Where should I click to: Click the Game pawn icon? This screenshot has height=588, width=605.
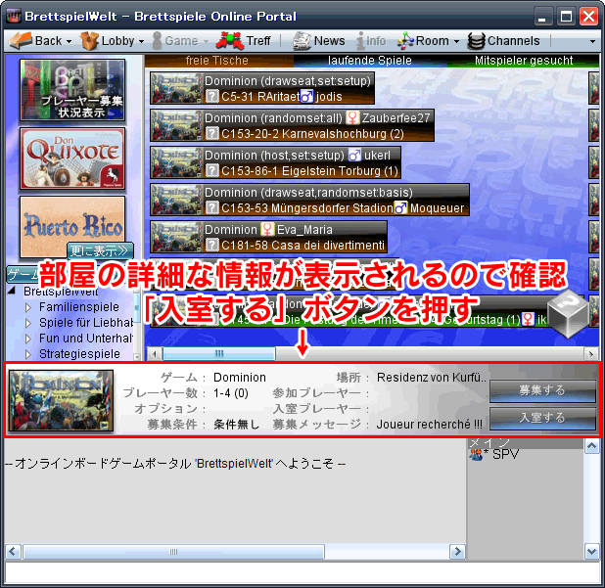point(157,40)
